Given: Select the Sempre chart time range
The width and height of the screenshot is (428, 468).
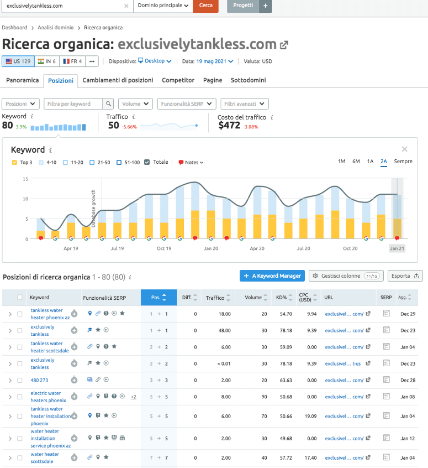Looking at the screenshot, I should pyautogui.click(x=403, y=162).
